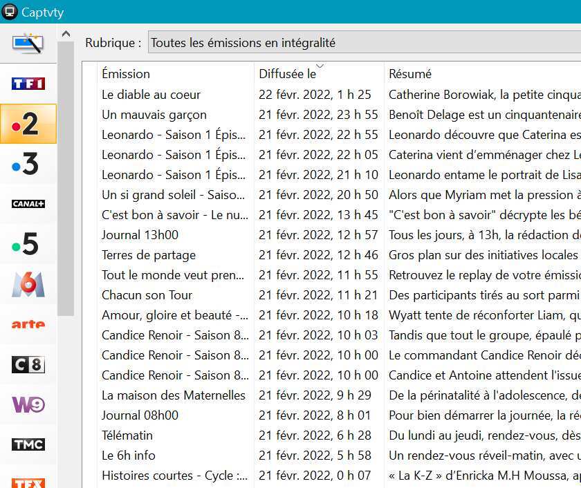The image size is (581, 488).
Task: Select the 'Journal 13h00' row
Action: tap(331, 235)
